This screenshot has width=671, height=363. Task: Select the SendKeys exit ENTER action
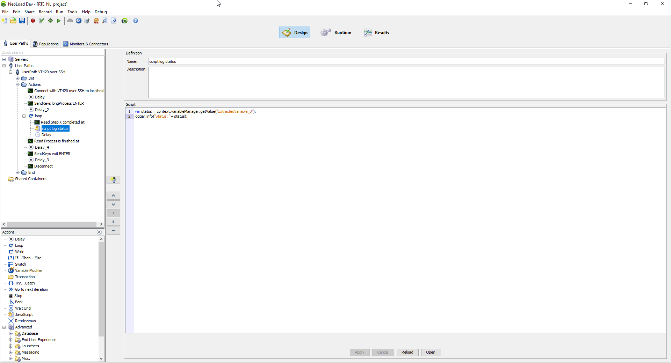[x=52, y=154]
